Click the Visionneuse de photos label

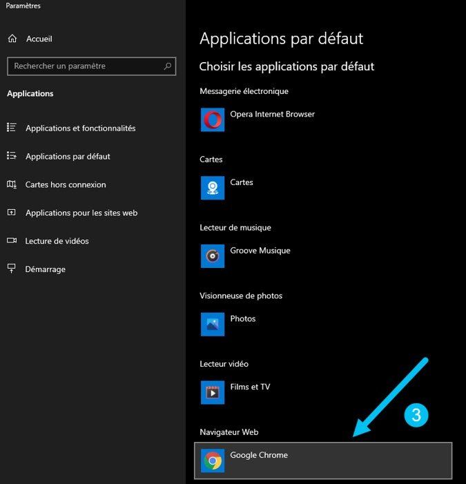(241, 296)
